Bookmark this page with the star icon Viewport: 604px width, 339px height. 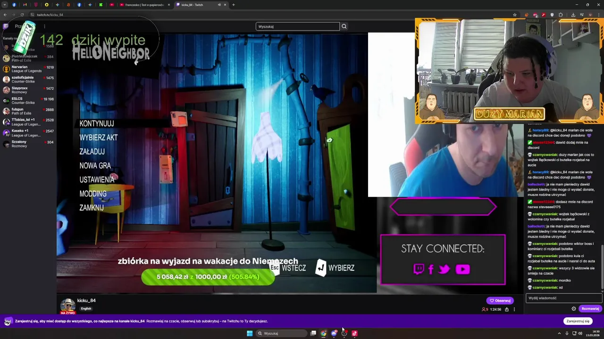(515, 15)
